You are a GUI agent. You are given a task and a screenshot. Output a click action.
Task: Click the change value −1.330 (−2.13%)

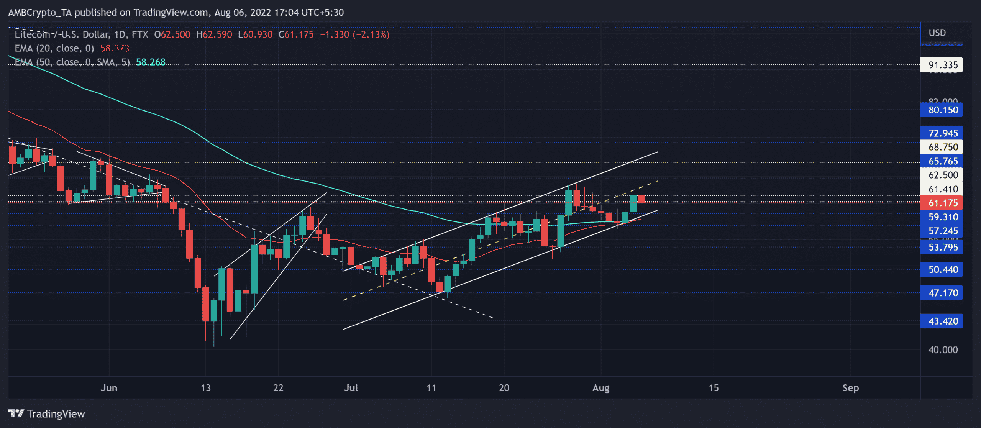[x=354, y=34]
